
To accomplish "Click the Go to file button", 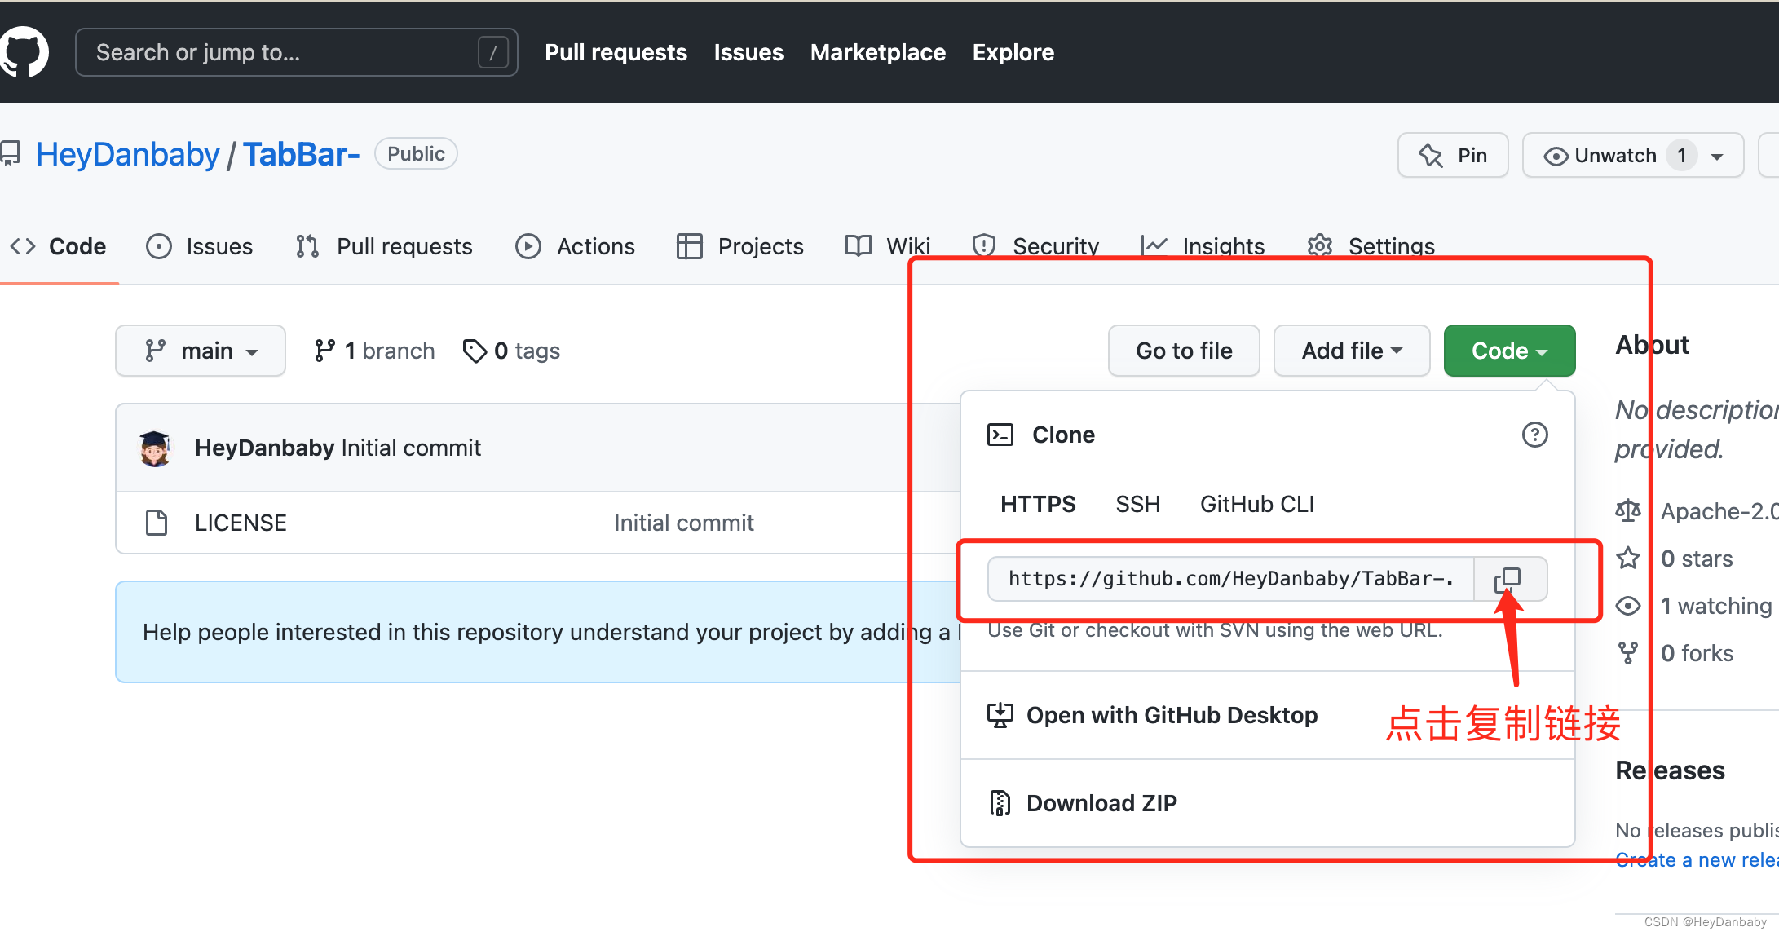I will tap(1184, 351).
